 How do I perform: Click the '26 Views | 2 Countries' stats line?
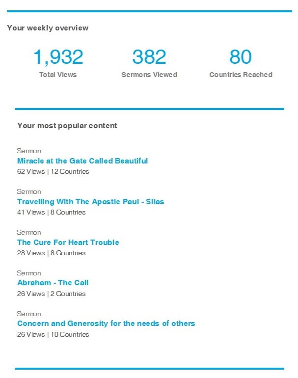(51, 294)
